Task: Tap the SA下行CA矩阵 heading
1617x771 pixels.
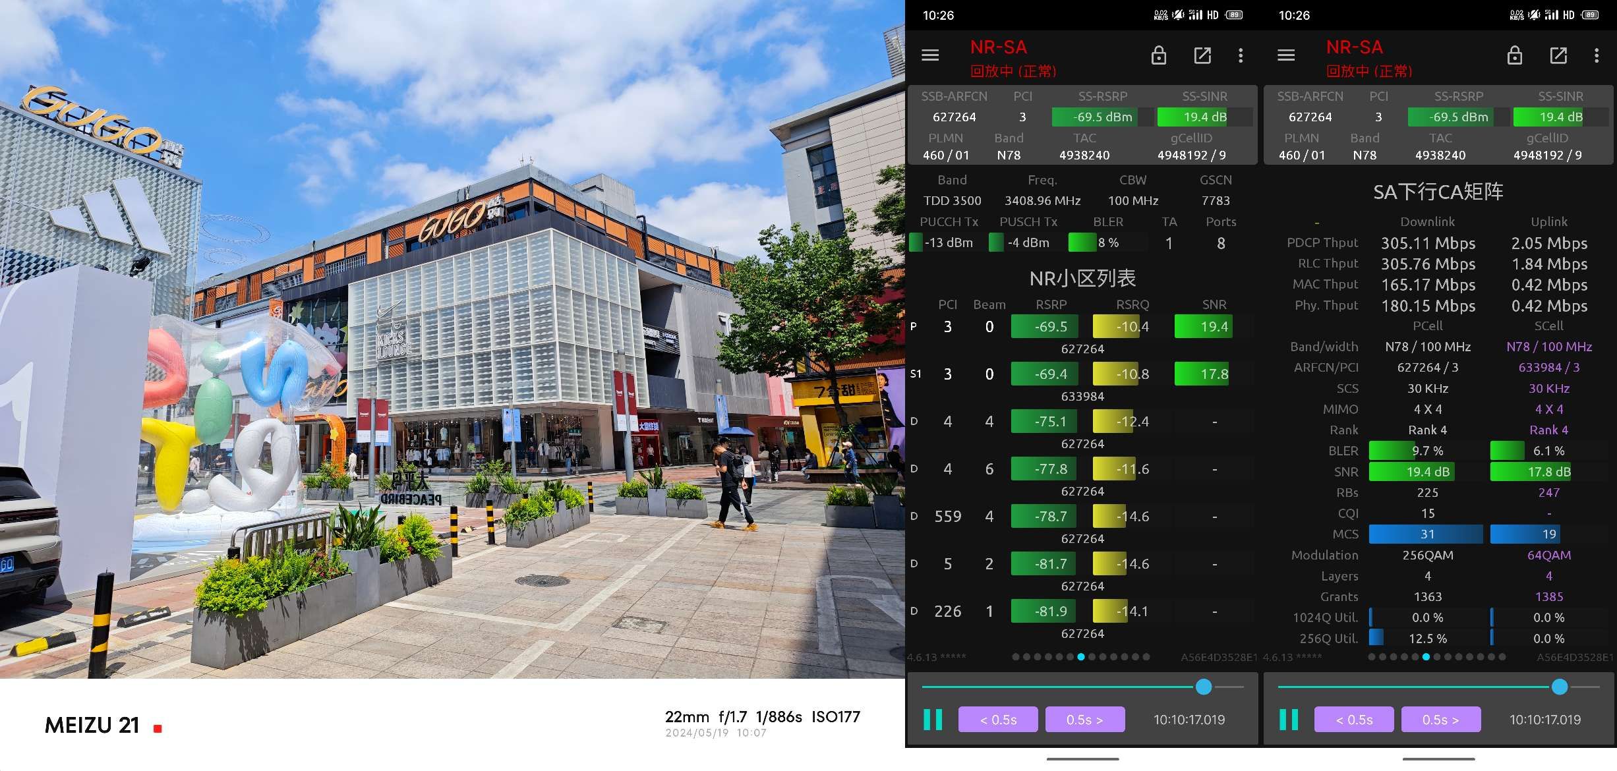Action: click(1438, 192)
